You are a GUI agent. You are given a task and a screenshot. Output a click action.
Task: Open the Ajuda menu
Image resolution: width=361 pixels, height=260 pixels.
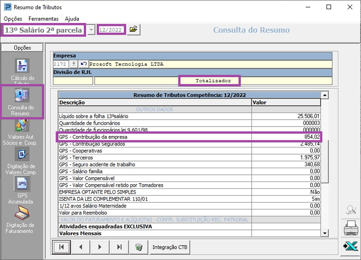click(x=72, y=19)
